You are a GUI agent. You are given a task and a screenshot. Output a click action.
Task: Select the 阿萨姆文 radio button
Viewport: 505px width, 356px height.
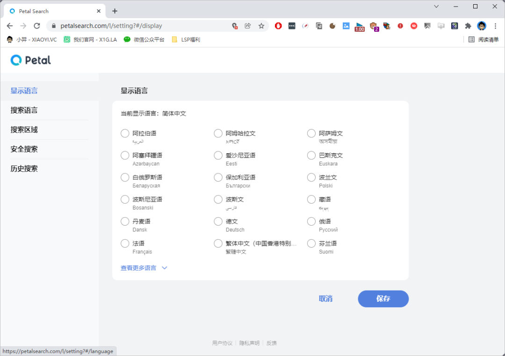coord(311,133)
